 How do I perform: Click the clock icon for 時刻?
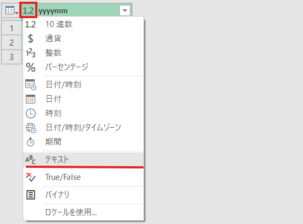[31, 113]
